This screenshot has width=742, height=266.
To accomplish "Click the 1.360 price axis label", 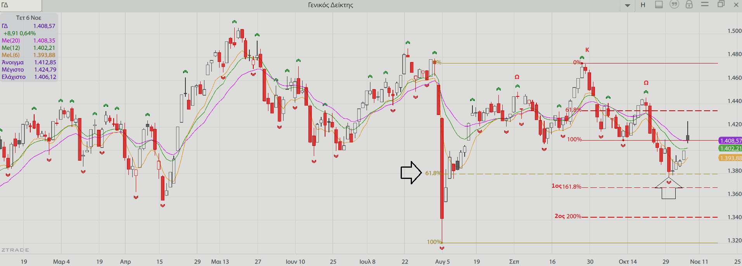I will 735,194.
